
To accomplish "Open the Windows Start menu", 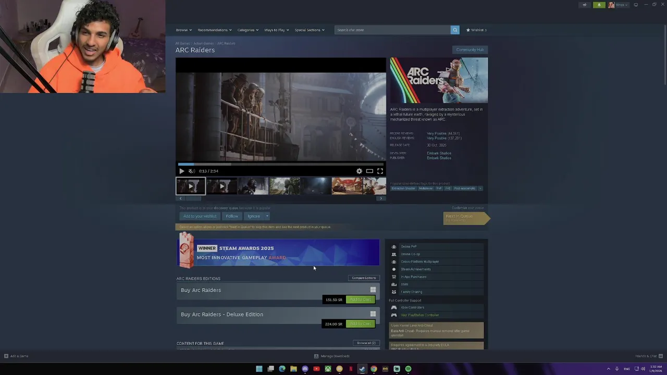I will pyautogui.click(x=259, y=369).
